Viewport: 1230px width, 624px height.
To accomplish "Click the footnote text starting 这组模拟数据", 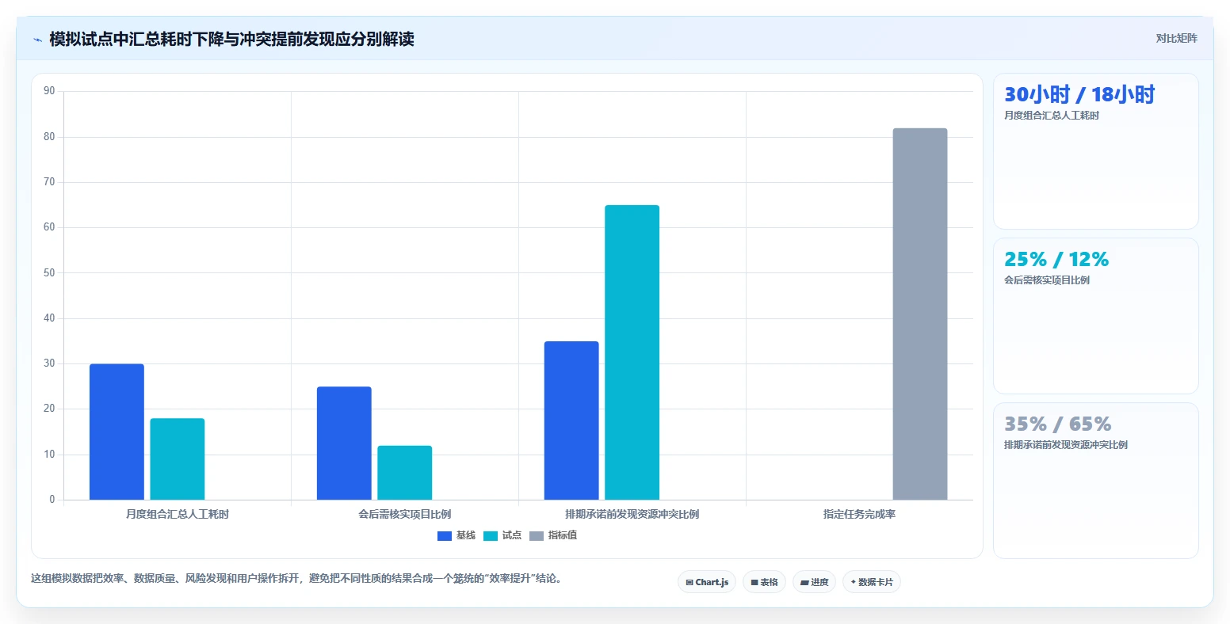I will click(x=298, y=579).
